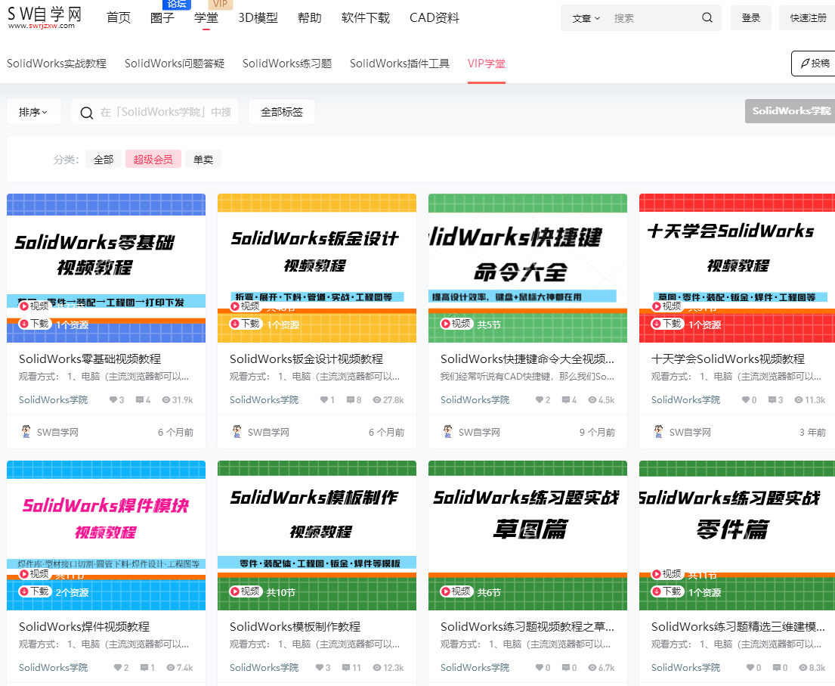The width and height of the screenshot is (835, 686).
Task: Open CAD资料 in top navigation
Action: point(434,17)
